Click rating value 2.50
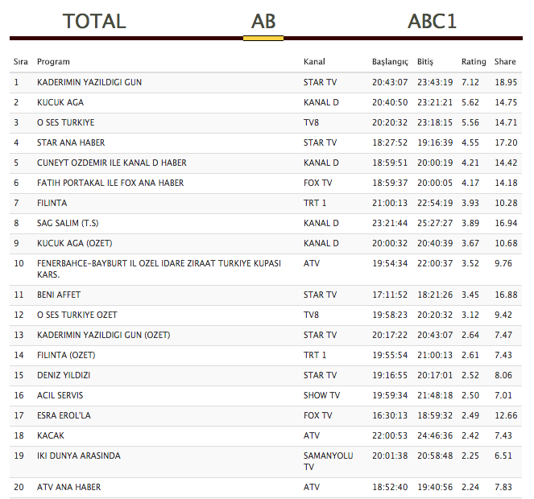The width and height of the screenshot is (534, 499). [470, 395]
